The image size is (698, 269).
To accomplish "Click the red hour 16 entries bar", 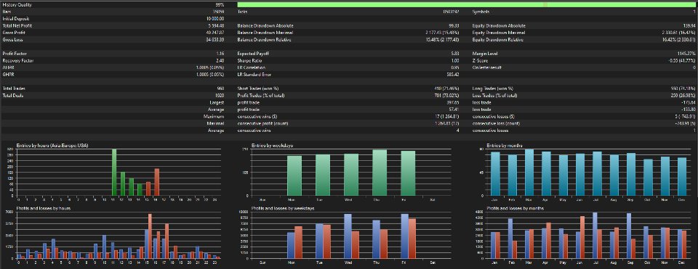I will click(x=157, y=182).
